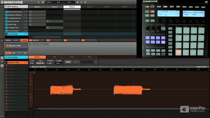Select group A icon in group list
210x118 pixels.
pos(6,12)
